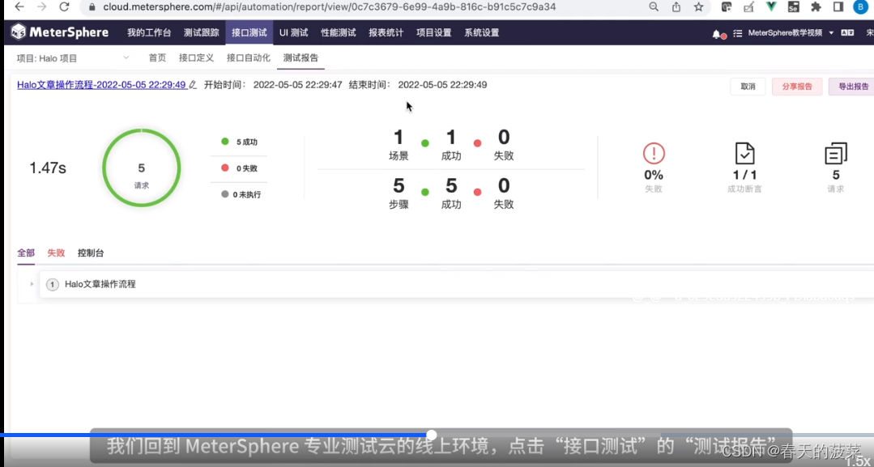
Task: Click the browser back arrow
Action: 19,6
